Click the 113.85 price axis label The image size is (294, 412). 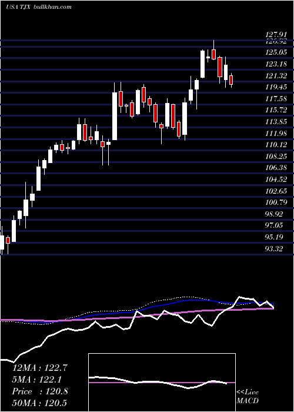pyautogui.click(x=277, y=122)
